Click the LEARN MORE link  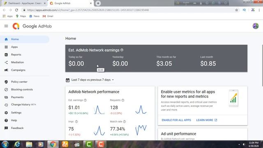click(x=206, y=120)
